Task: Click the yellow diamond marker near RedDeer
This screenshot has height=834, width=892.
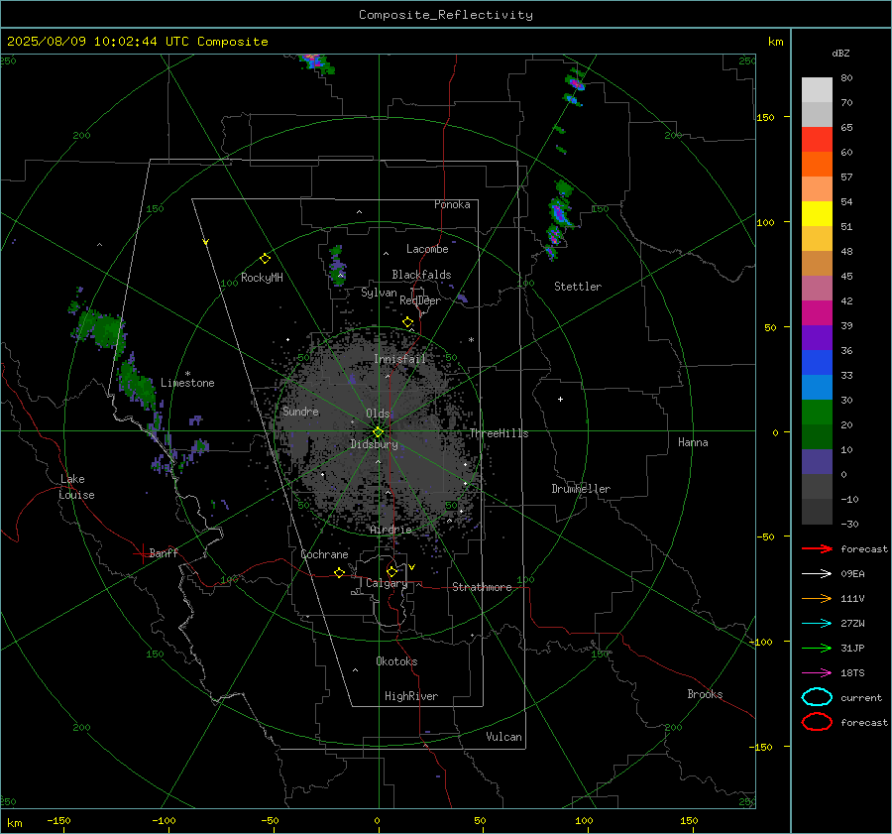Action: 407,322
